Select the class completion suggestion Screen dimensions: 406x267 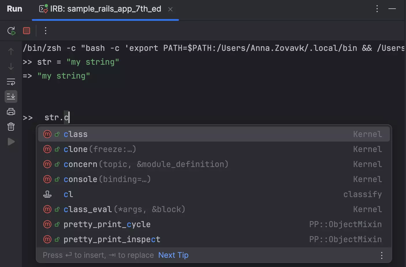[75, 134]
